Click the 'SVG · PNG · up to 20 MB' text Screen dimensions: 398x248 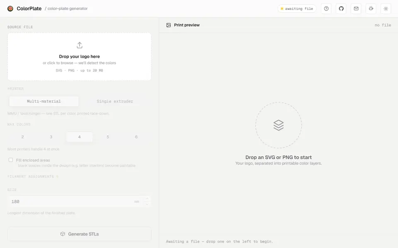click(x=80, y=70)
